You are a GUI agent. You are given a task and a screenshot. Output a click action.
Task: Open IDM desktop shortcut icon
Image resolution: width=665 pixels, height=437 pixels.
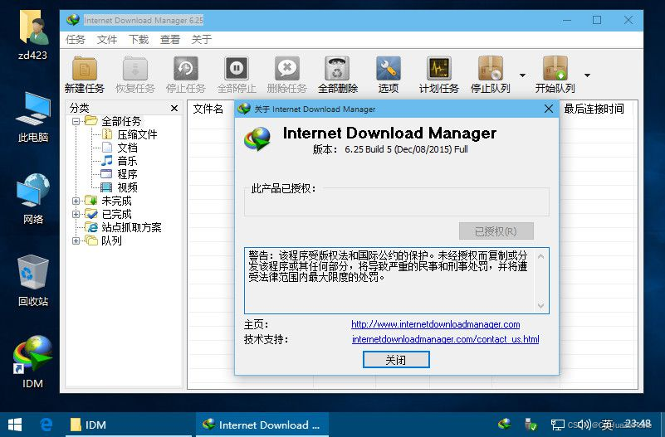pos(32,355)
